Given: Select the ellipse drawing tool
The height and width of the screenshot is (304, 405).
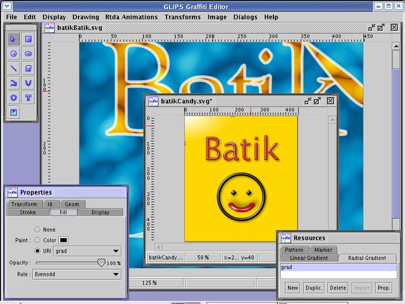Looking at the screenshot, I should (28, 54).
